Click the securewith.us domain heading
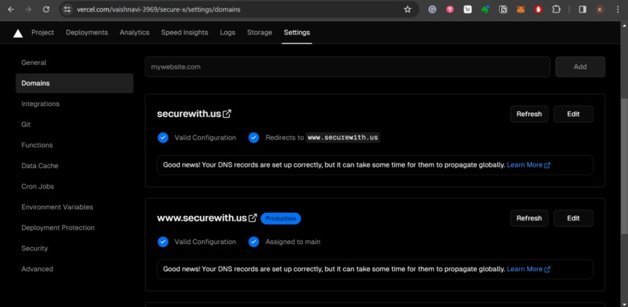This screenshot has width=628, height=307. [x=189, y=114]
